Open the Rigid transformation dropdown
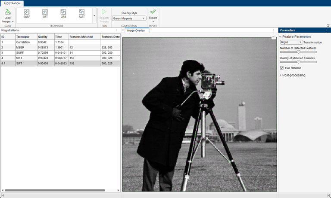This screenshot has width=331, height=198. coord(291,42)
